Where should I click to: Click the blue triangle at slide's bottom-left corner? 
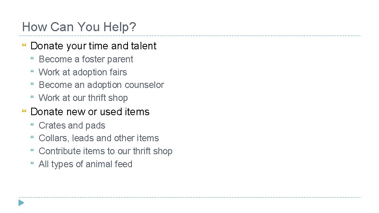[21, 203]
